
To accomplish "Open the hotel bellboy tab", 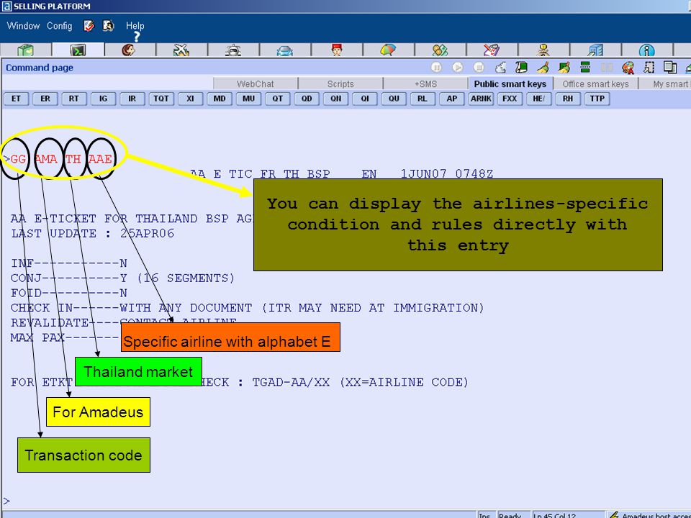I will click(337, 50).
